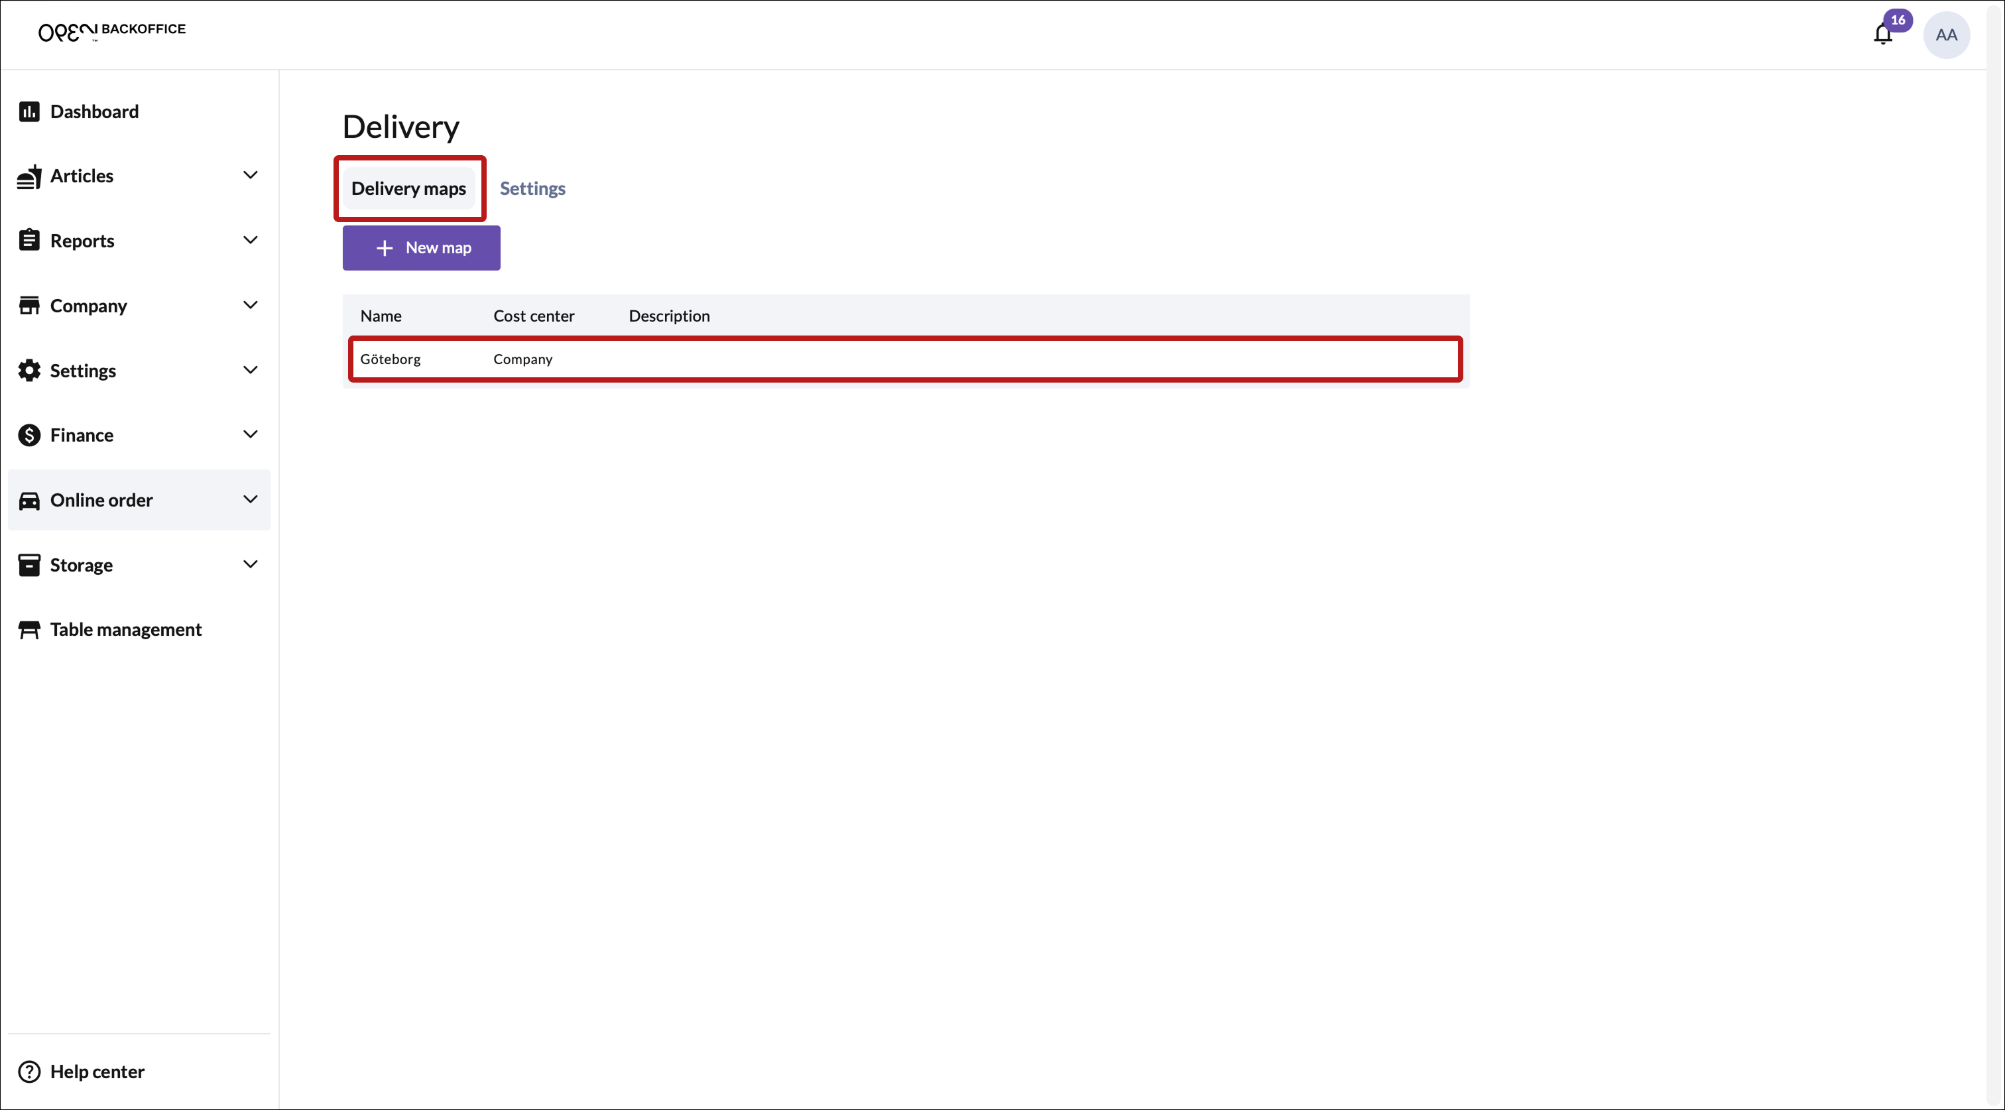Click the Storage box icon
This screenshot has height=1110, width=2005.
tap(30, 565)
